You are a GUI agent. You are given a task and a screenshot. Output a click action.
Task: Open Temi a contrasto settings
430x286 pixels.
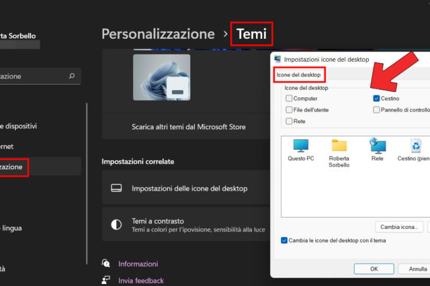pos(186,224)
